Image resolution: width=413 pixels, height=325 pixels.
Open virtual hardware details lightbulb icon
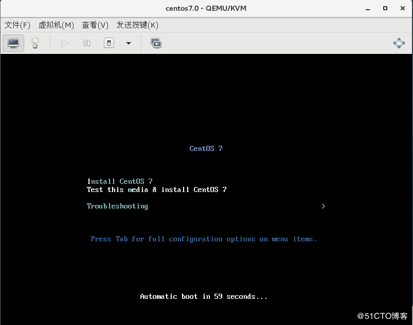(35, 43)
